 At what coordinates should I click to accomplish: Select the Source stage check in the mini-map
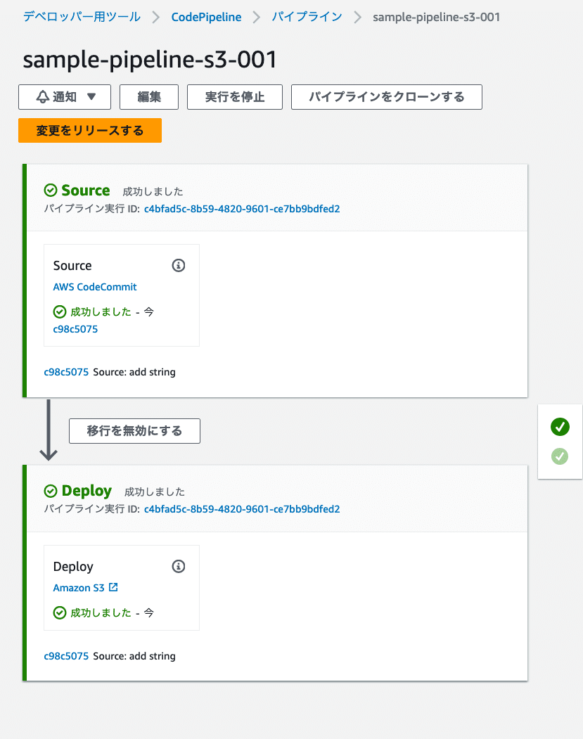[x=560, y=427]
